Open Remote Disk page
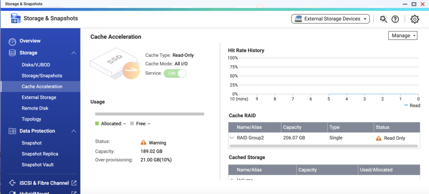The width and height of the screenshot is (429, 194). point(35,108)
